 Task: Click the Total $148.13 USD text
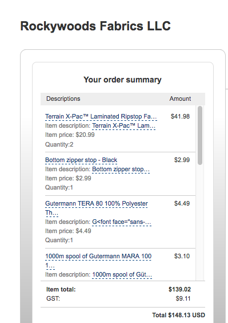point(178,315)
